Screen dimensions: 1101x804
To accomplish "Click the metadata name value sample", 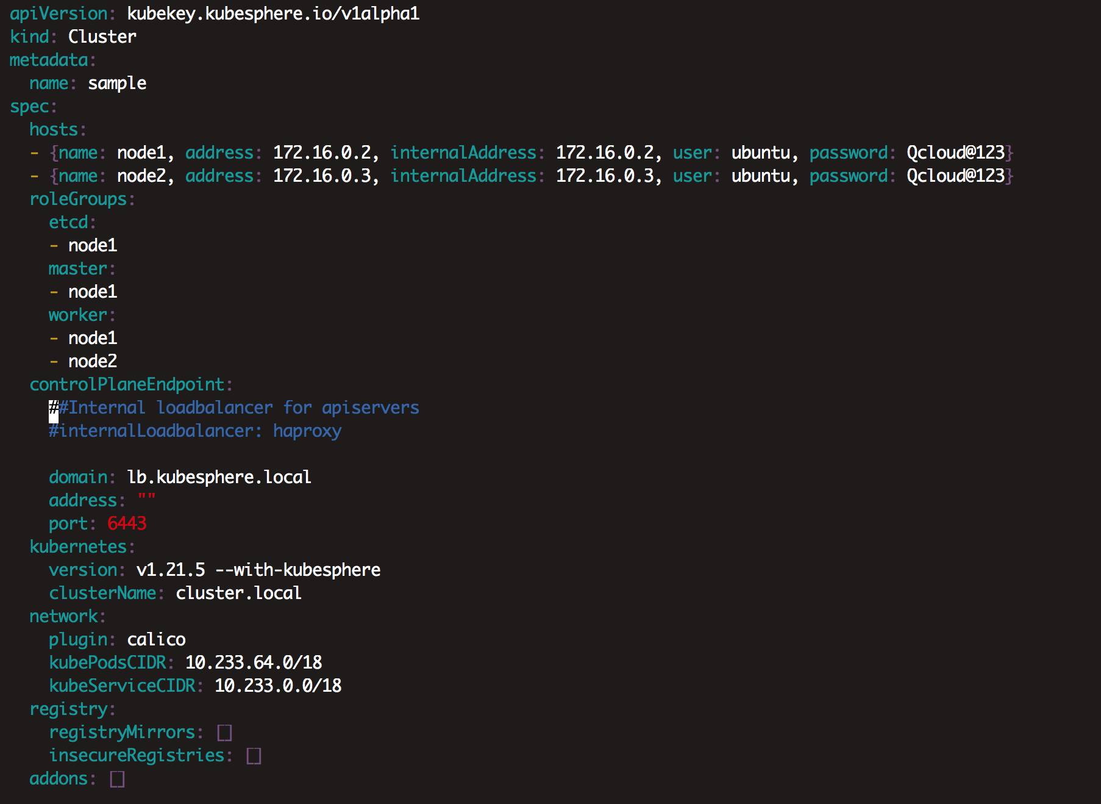I will (117, 83).
